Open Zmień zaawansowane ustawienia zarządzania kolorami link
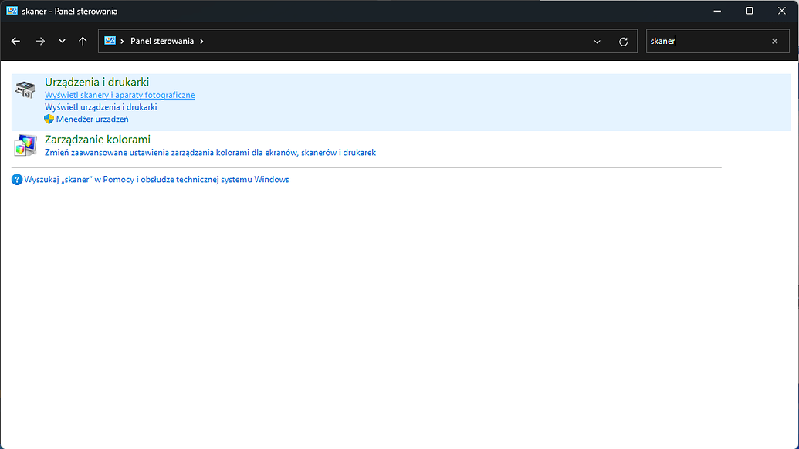 coord(210,153)
